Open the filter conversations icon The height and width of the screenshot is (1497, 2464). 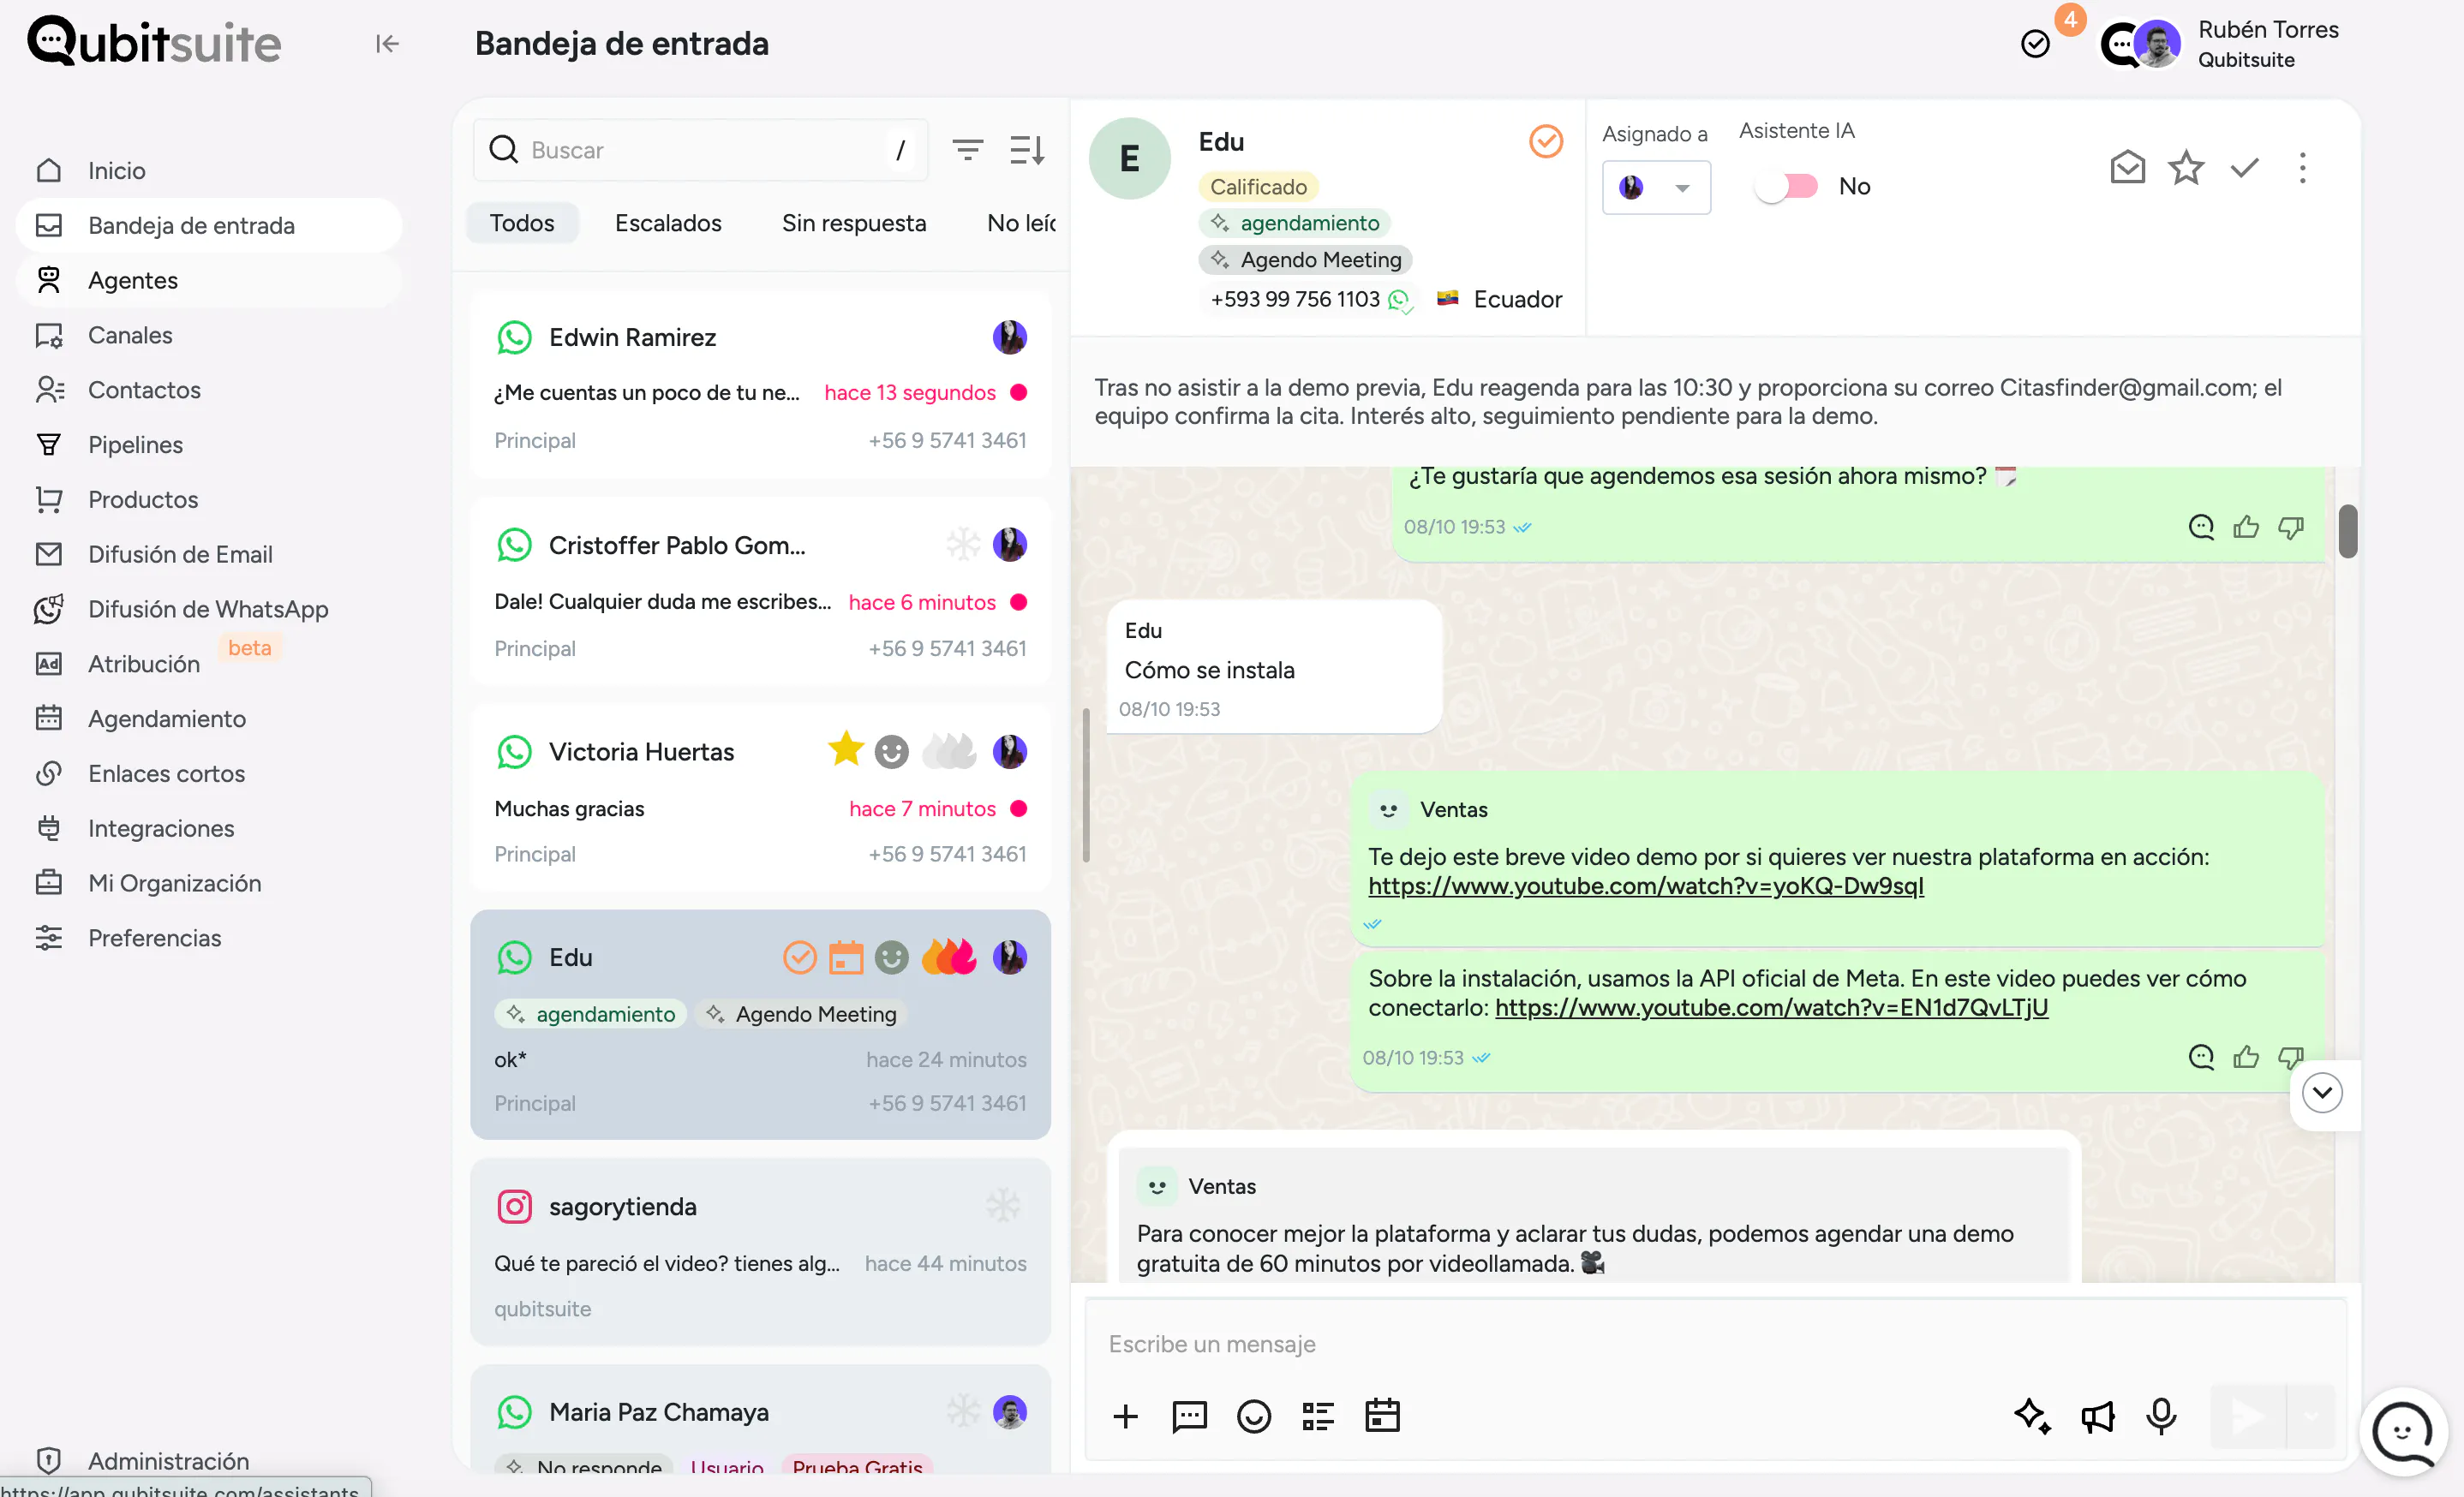click(967, 150)
